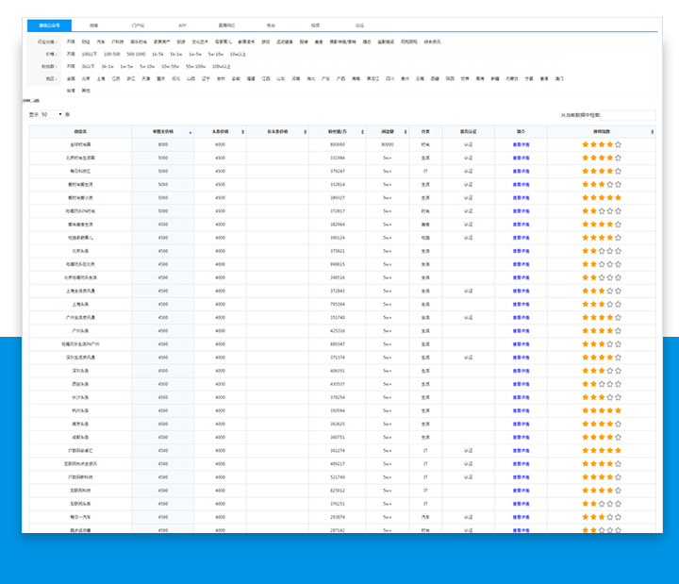Go to the 论坛 tab

(359, 25)
